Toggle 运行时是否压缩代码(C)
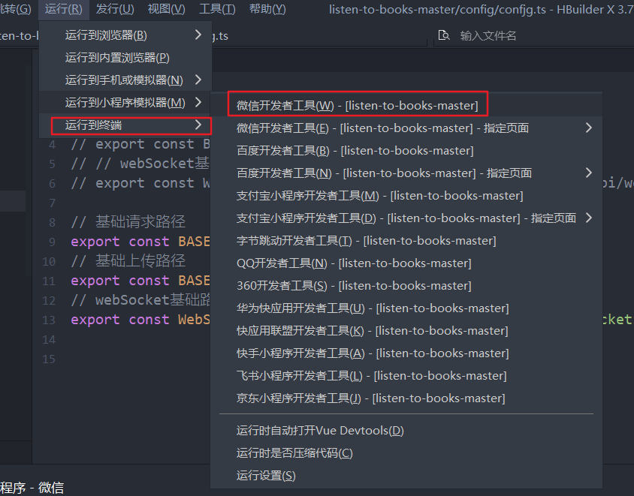The width and height of the screenshot is (634, 496). tap(406, 453)
